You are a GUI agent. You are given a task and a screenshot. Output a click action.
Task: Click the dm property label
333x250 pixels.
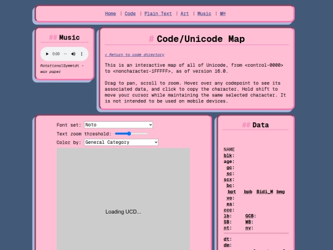coord(227,245)
